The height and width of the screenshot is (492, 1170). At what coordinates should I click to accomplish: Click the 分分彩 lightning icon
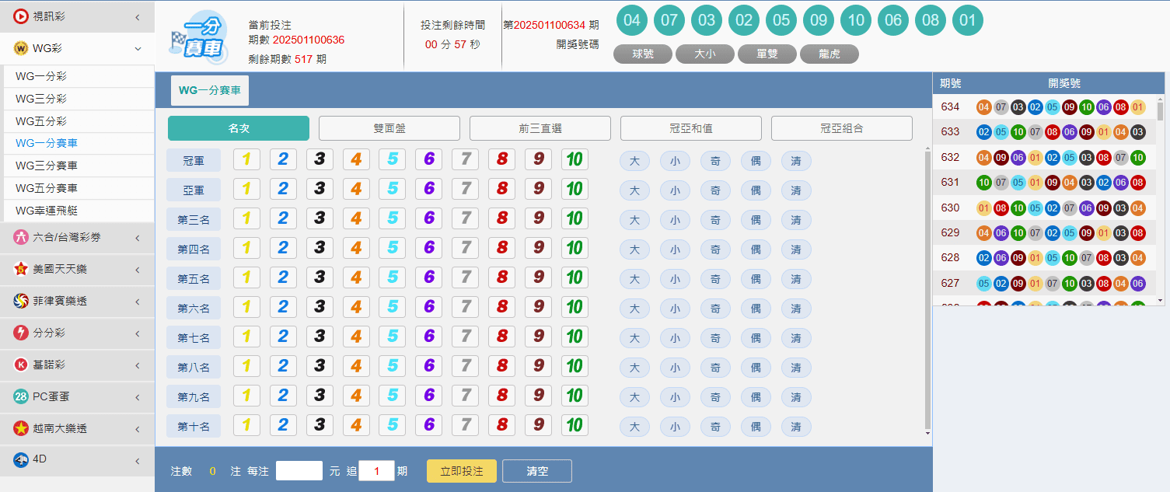tap(21, 333)
